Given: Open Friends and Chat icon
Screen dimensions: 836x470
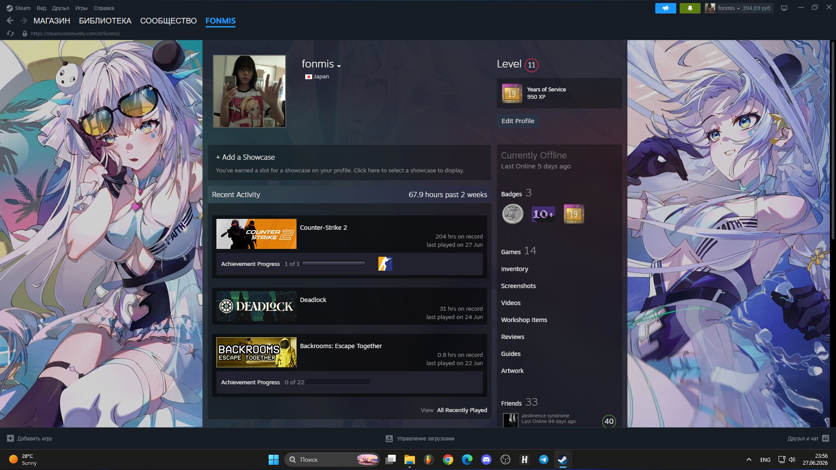Looking at the screenshot, I should pos(826,438).
